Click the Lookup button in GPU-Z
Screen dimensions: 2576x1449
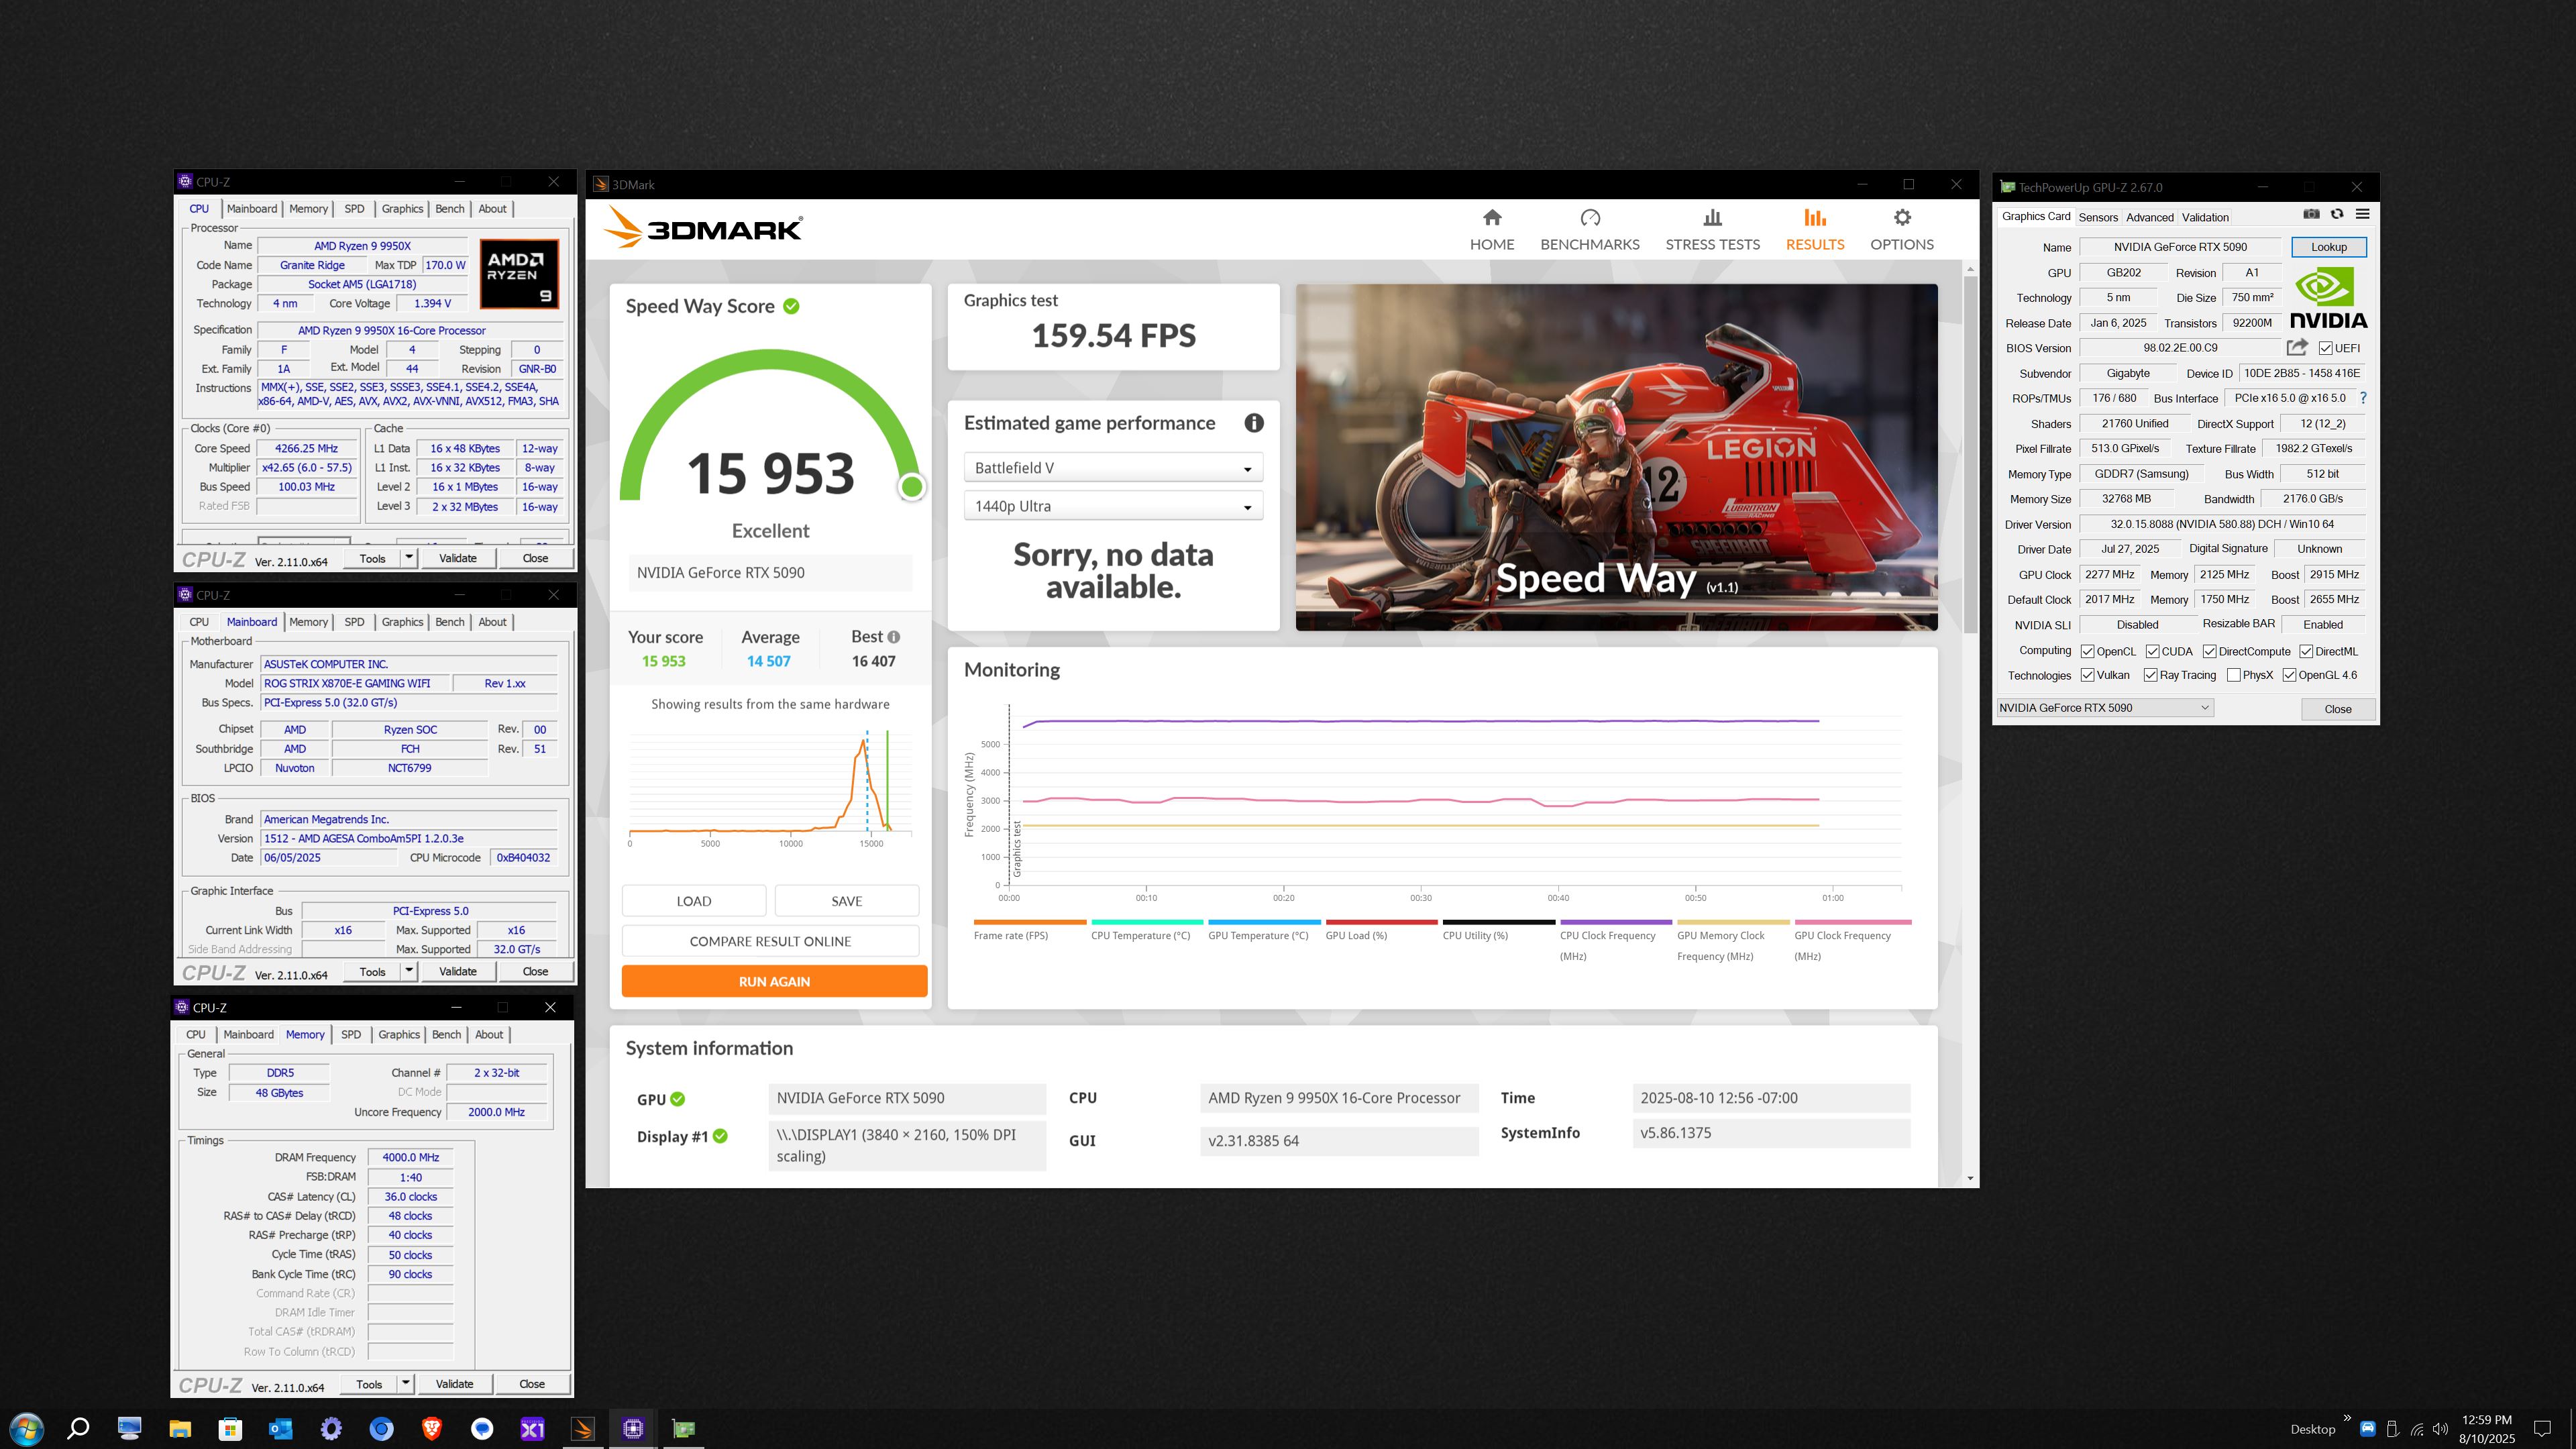(x=2328, y=247)
